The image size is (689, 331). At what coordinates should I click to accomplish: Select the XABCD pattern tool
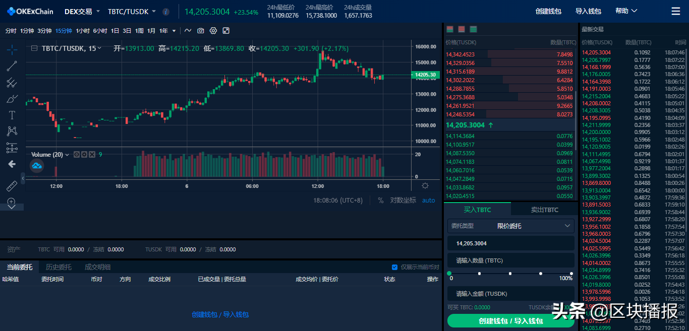point(12,131)
